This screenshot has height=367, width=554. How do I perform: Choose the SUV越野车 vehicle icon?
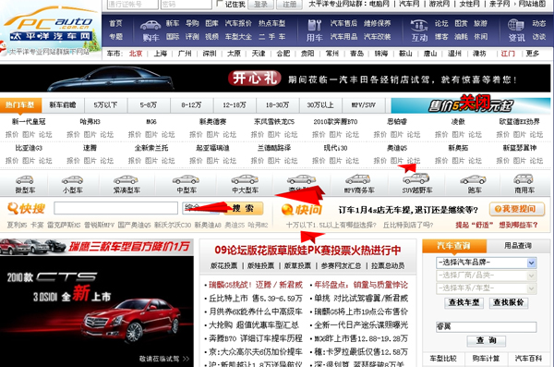[x=416, y=178]
